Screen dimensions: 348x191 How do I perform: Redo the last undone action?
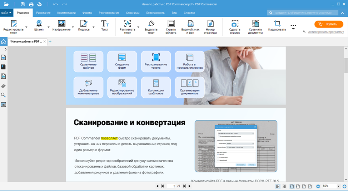point(64,4)
